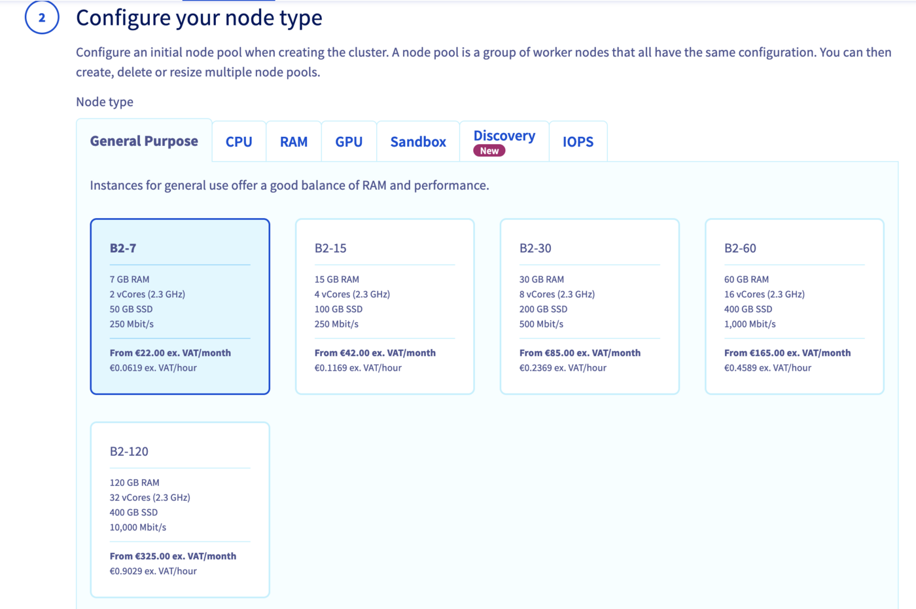The image size is (916, 609).
Task: Pick the B2-30 node type
Action: [590, 306]
